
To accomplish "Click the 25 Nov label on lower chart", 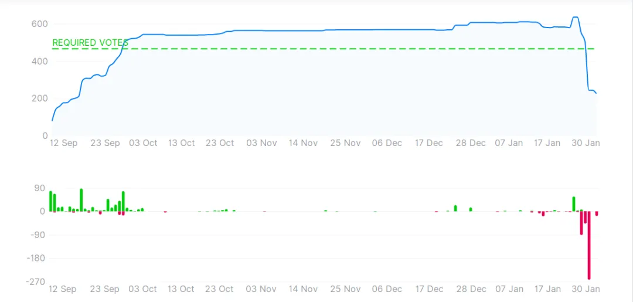I will 345,289.
